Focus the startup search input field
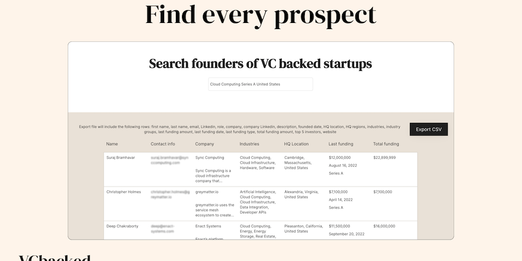 [260, 84]
